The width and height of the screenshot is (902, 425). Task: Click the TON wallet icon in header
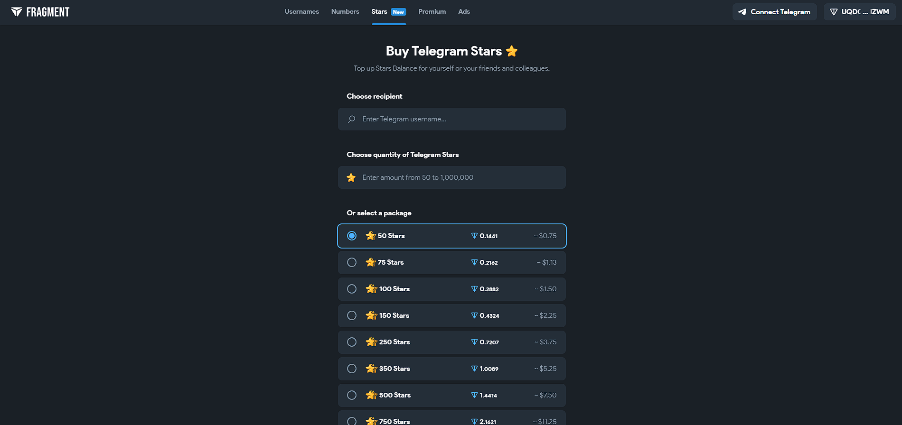(834, 12)
